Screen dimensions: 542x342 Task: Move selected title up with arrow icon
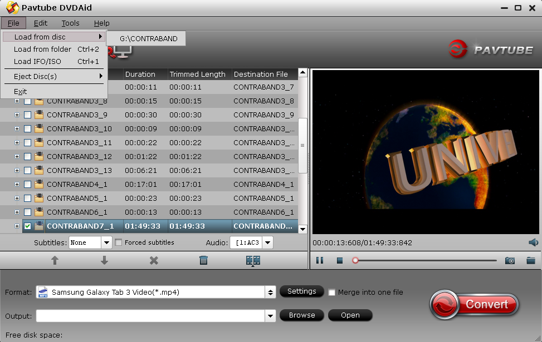tap(55, 260)
